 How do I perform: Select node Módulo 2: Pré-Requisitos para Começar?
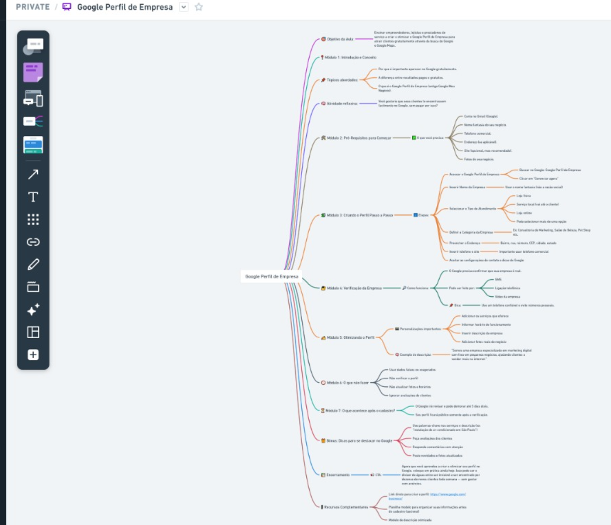[x=356, y=138]
